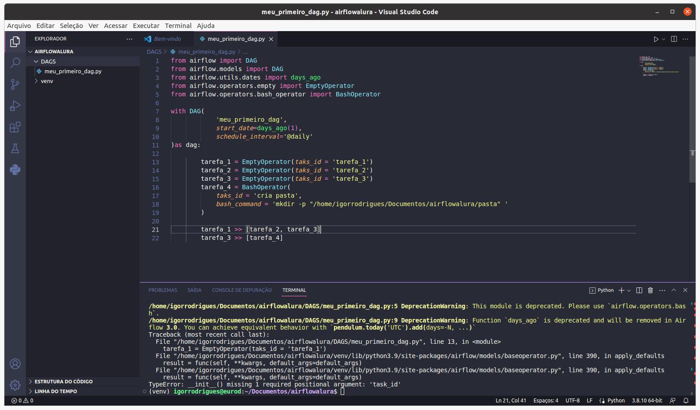Click the EXPLORADOR panel title
700x410 pixels.
(x=51, y=39)
